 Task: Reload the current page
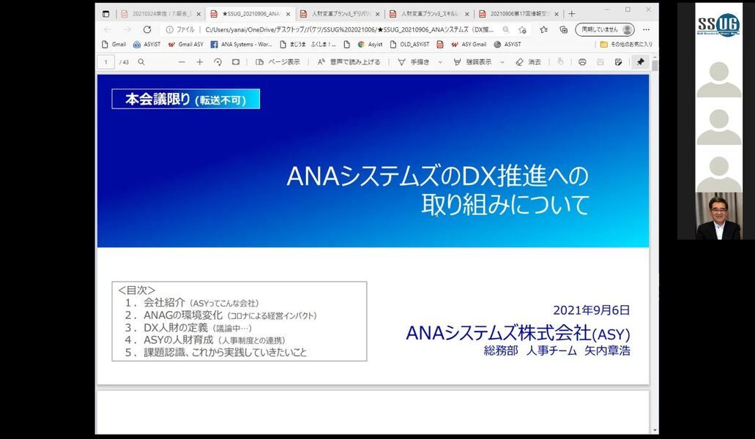147,29
